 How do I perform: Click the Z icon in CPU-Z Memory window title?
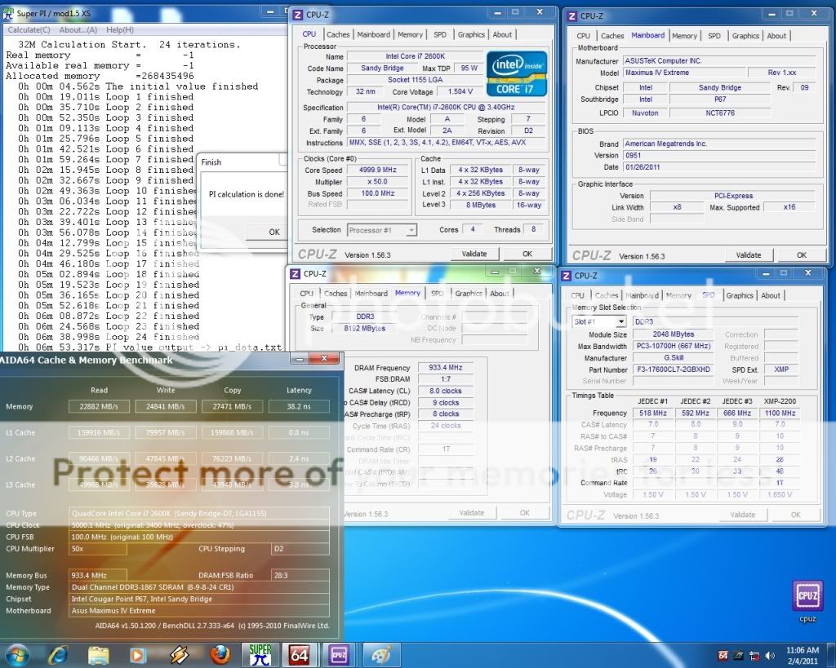(295, 274)
